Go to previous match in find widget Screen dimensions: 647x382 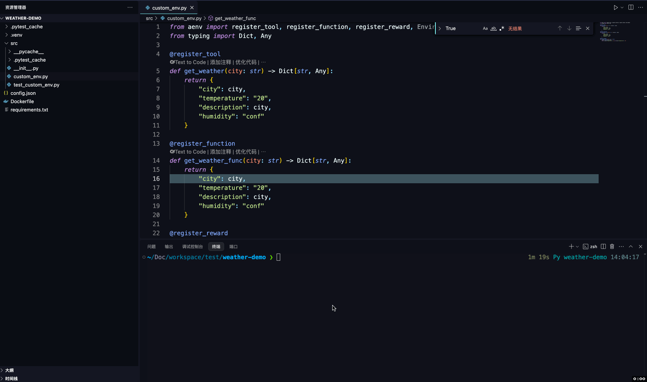tap(560, 28)
